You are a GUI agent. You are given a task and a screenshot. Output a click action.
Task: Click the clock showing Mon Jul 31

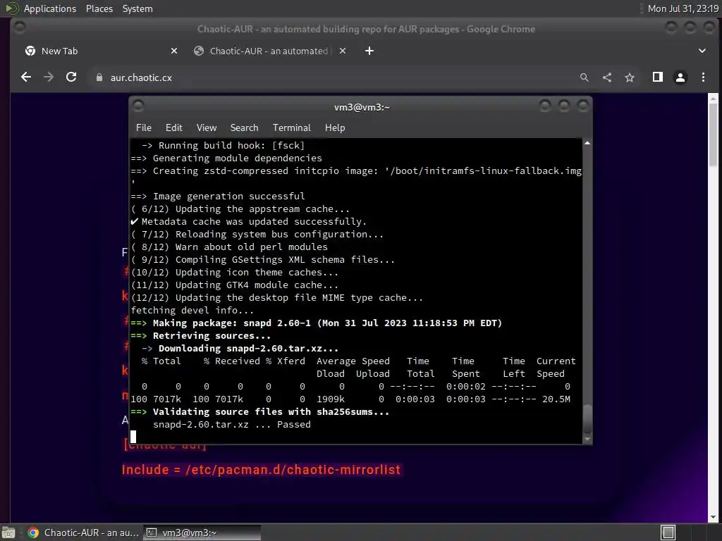point(683,8)
